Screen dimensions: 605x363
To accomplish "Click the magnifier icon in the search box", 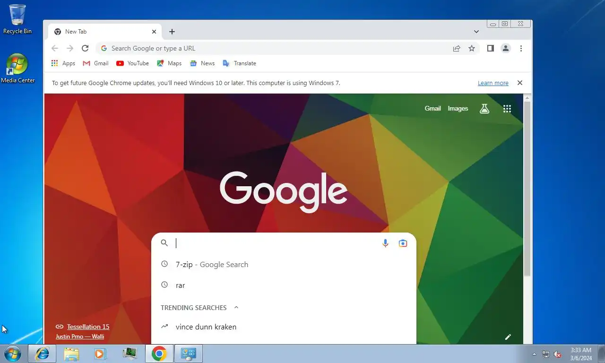I will click(164, 243).
